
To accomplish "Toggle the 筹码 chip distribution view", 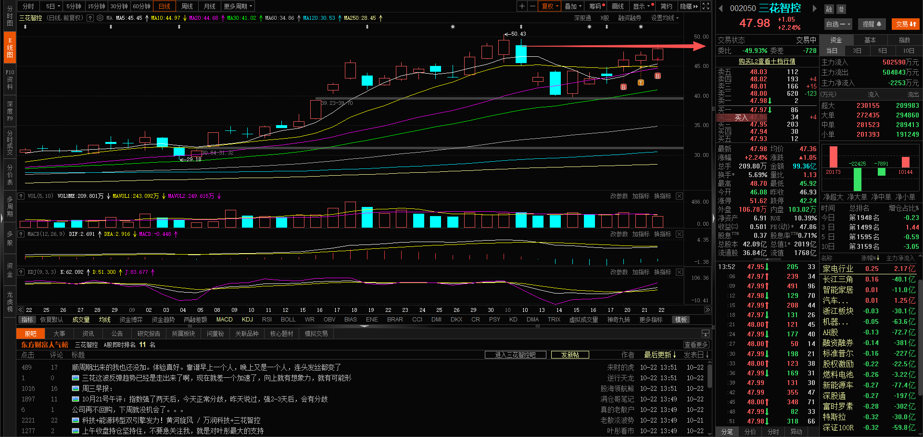I will click(596, 6).
